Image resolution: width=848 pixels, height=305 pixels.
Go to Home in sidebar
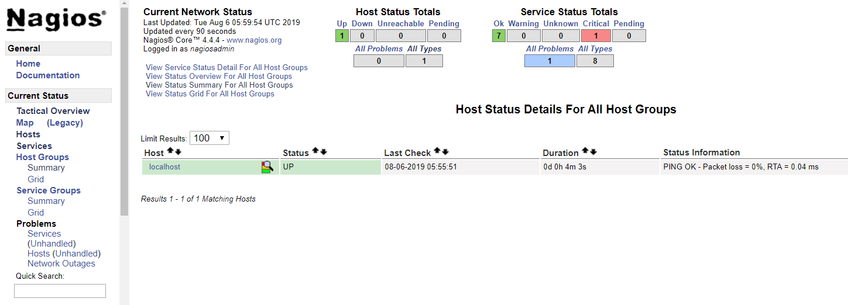pos(28,64)
